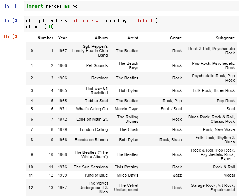Select the Pet Sounds album cell
239x196 pixels.
click(97, 65)
